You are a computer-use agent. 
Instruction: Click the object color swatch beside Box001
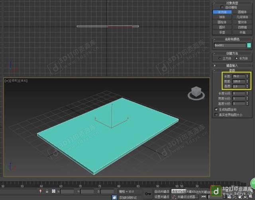click(249, 45)
